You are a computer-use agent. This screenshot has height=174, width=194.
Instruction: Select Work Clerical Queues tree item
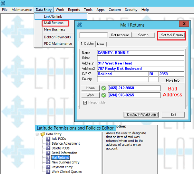pos(67,172)
